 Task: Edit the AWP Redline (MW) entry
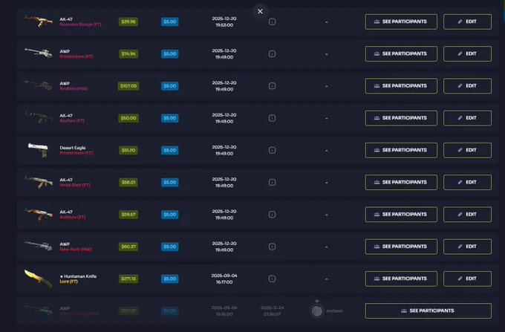point(467,86)
